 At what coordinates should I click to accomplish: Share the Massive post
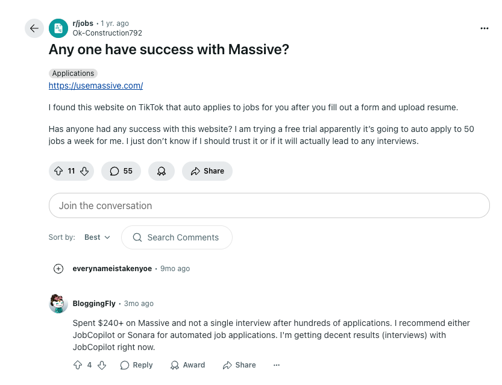point(207,171)
